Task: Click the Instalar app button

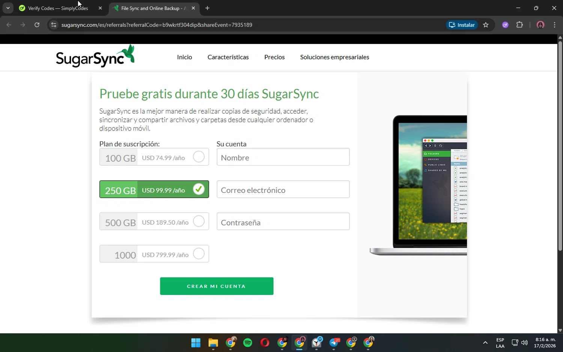Action: [x=462, y=25]
